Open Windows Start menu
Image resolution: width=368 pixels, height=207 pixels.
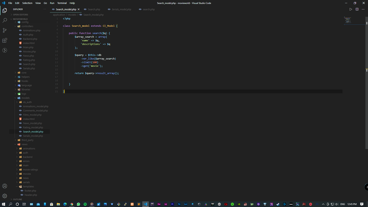[4, 204]
